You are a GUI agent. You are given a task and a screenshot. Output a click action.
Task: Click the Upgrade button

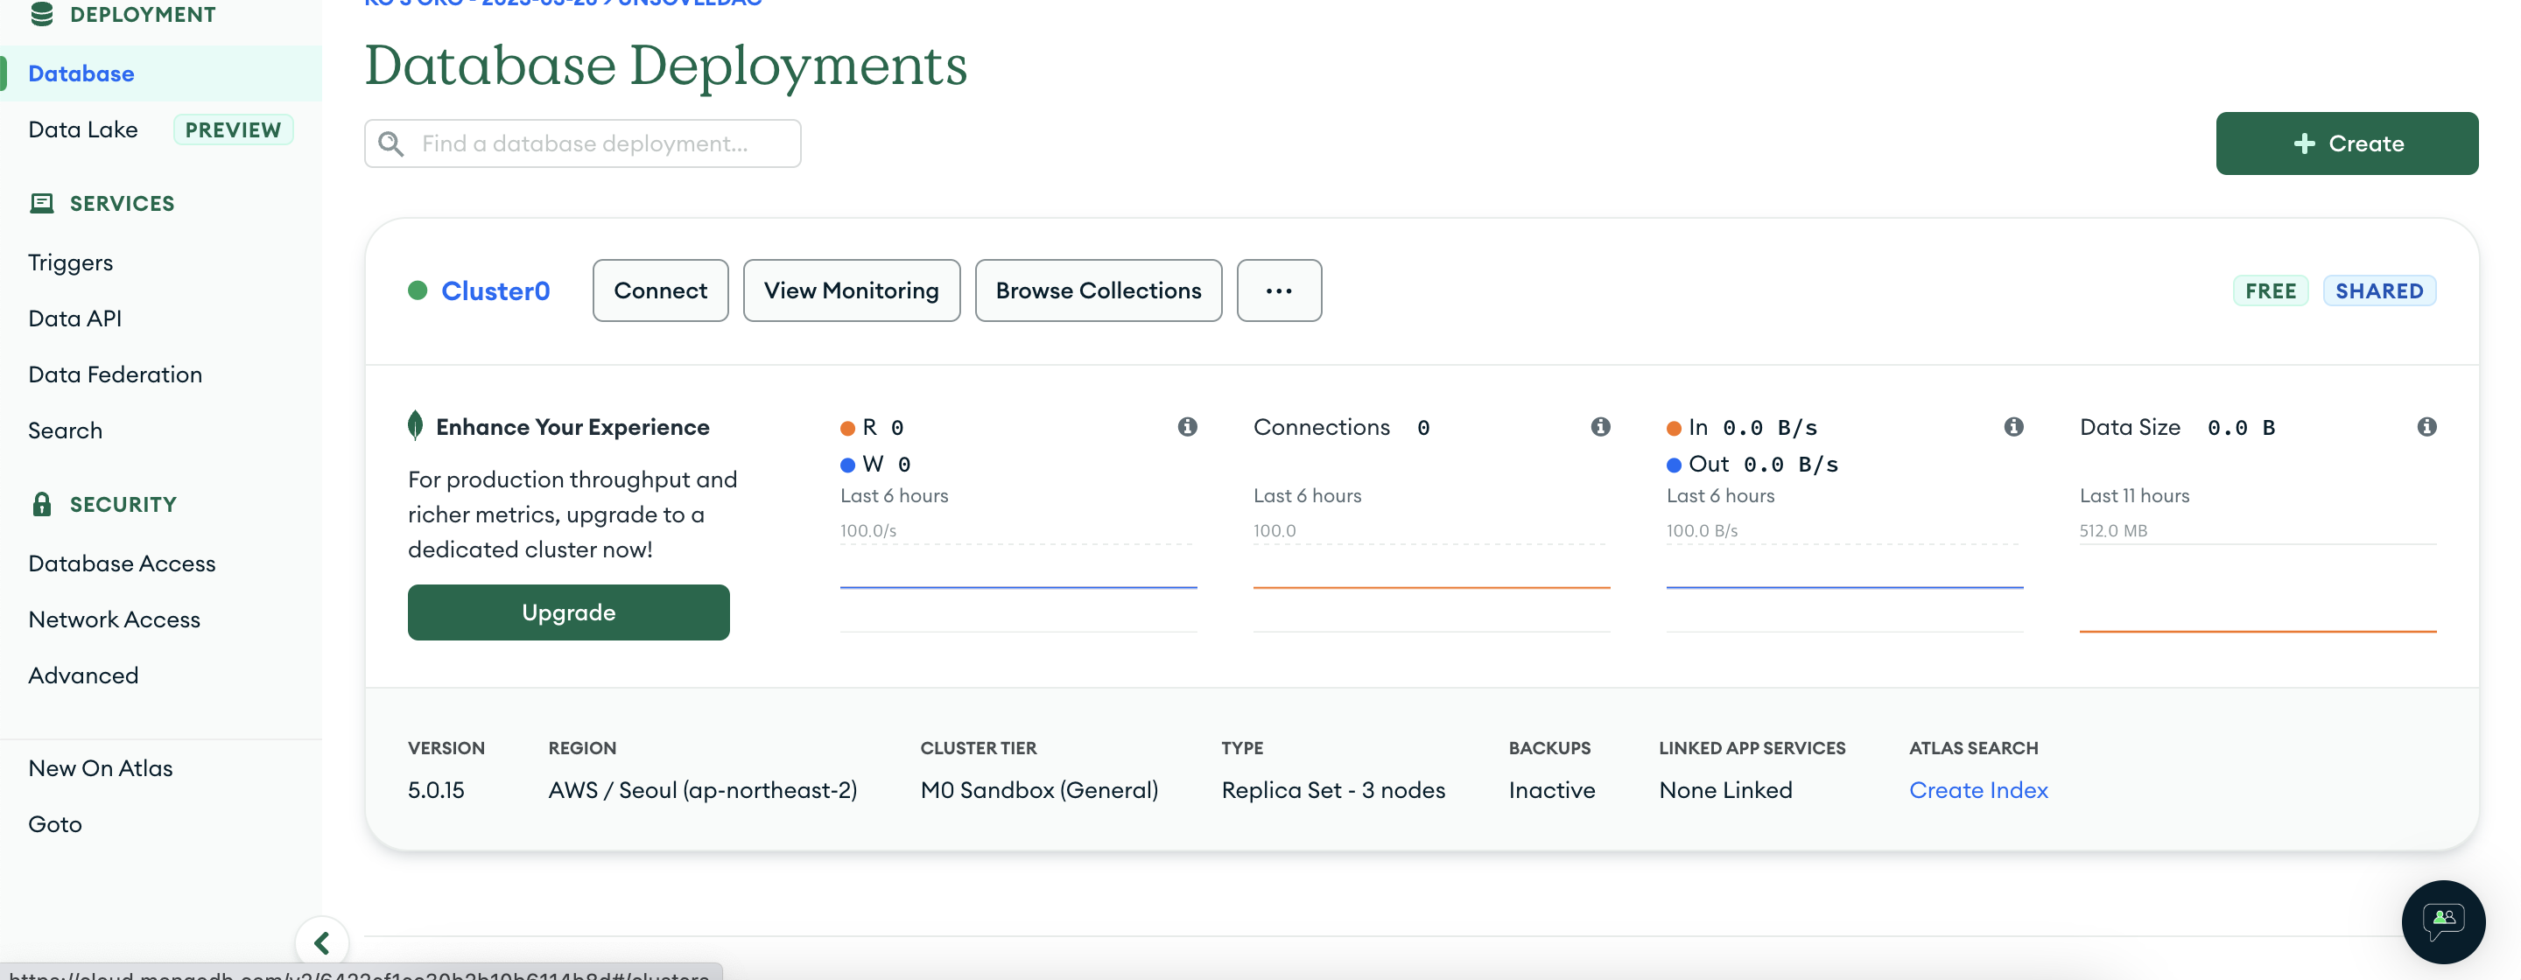[569, 612]
